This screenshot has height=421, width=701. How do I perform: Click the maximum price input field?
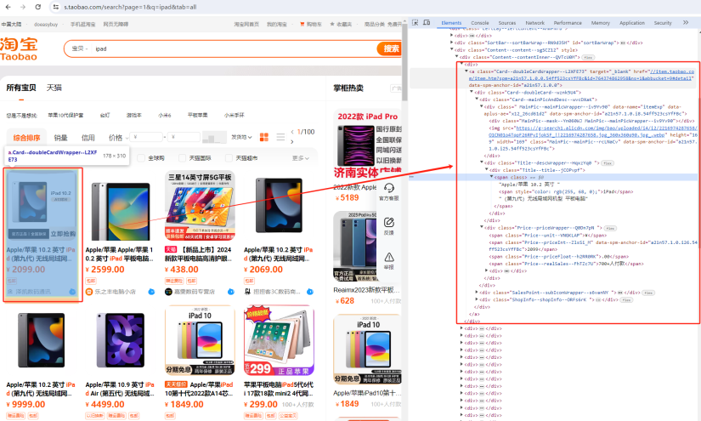point(184,137)
